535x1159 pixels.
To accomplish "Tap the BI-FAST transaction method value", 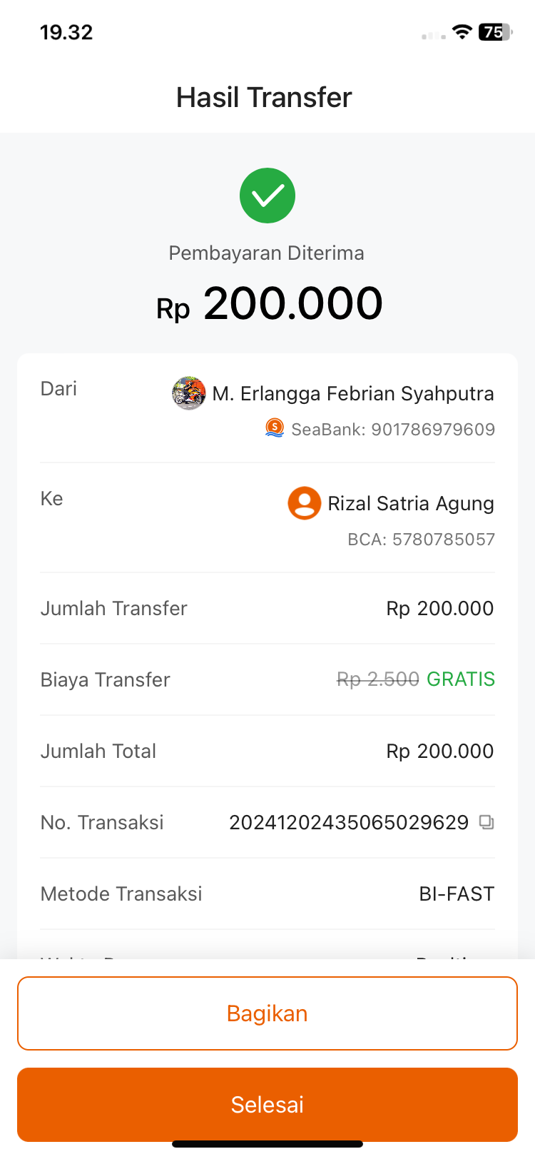I will point(457,894).
